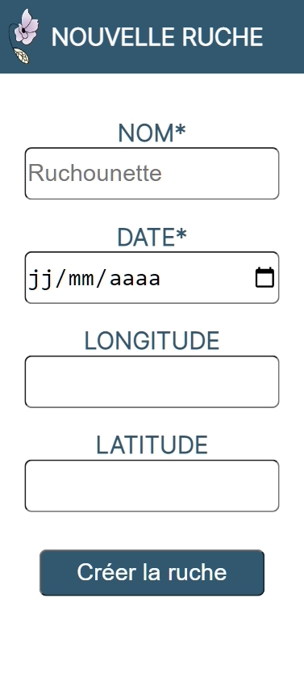The image size is (304, 678).
Task: Focus the Latitude text box
Action: 152,486
